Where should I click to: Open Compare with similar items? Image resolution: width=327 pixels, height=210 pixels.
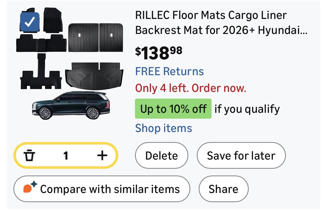110,189
